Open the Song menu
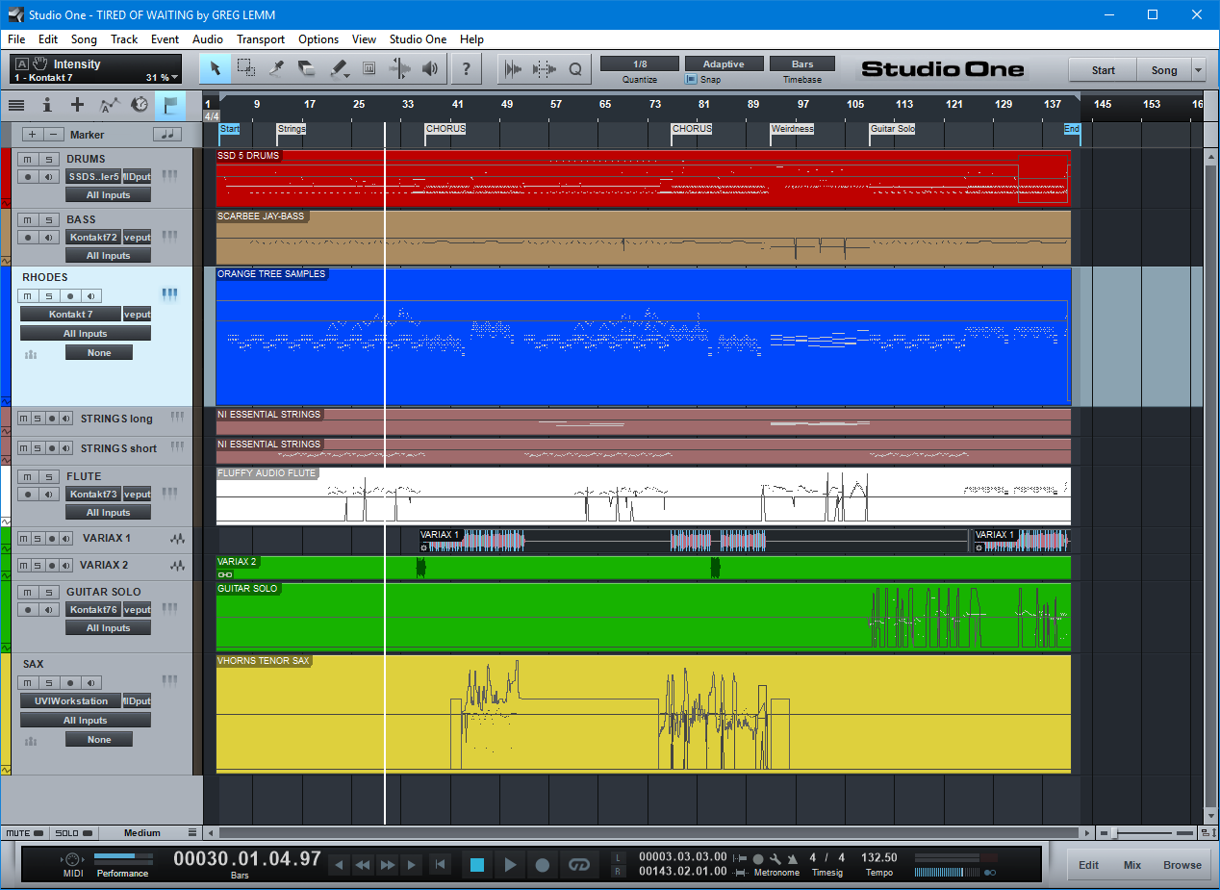Screen dimensions: 1220x890 [x=84, y=39]
